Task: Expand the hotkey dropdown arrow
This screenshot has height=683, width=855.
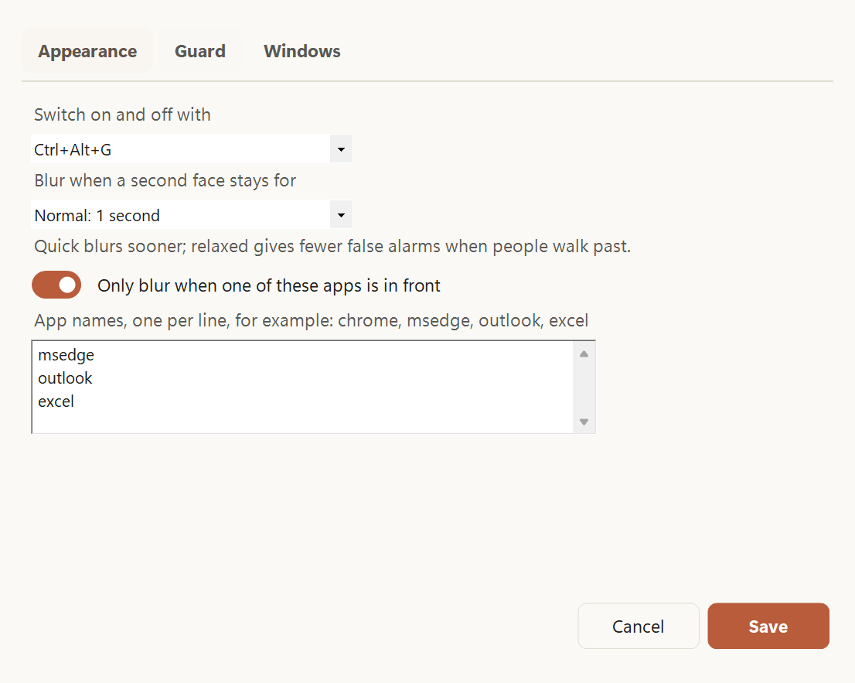Action: point(341,149)
